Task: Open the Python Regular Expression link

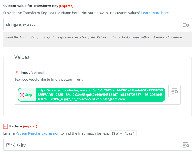Action: point(38,133)
